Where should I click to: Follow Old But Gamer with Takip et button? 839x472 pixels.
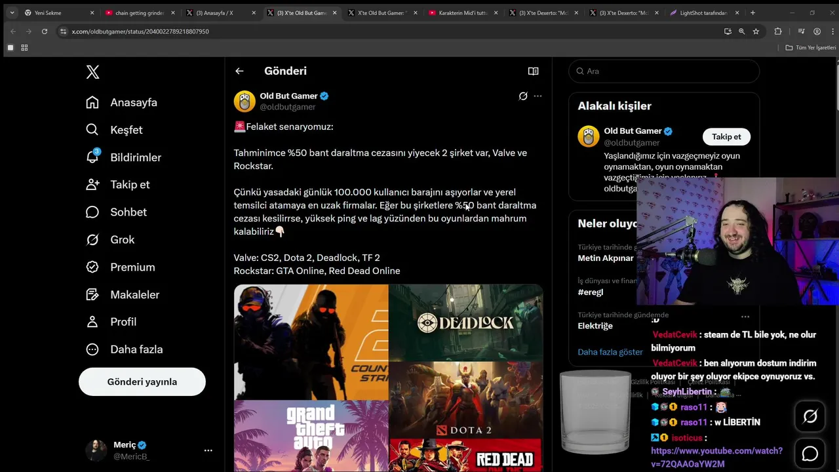(x=726, y=136)
